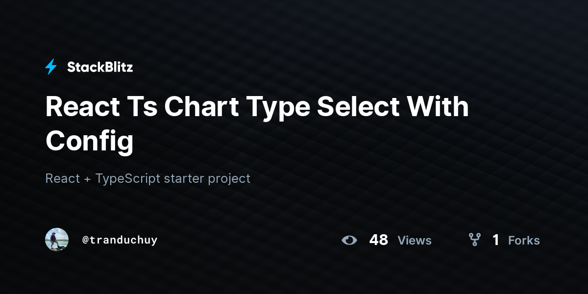This screenshot has width=588, height=294.
Task: Click the number 48 view count
Action: [379, 240]
